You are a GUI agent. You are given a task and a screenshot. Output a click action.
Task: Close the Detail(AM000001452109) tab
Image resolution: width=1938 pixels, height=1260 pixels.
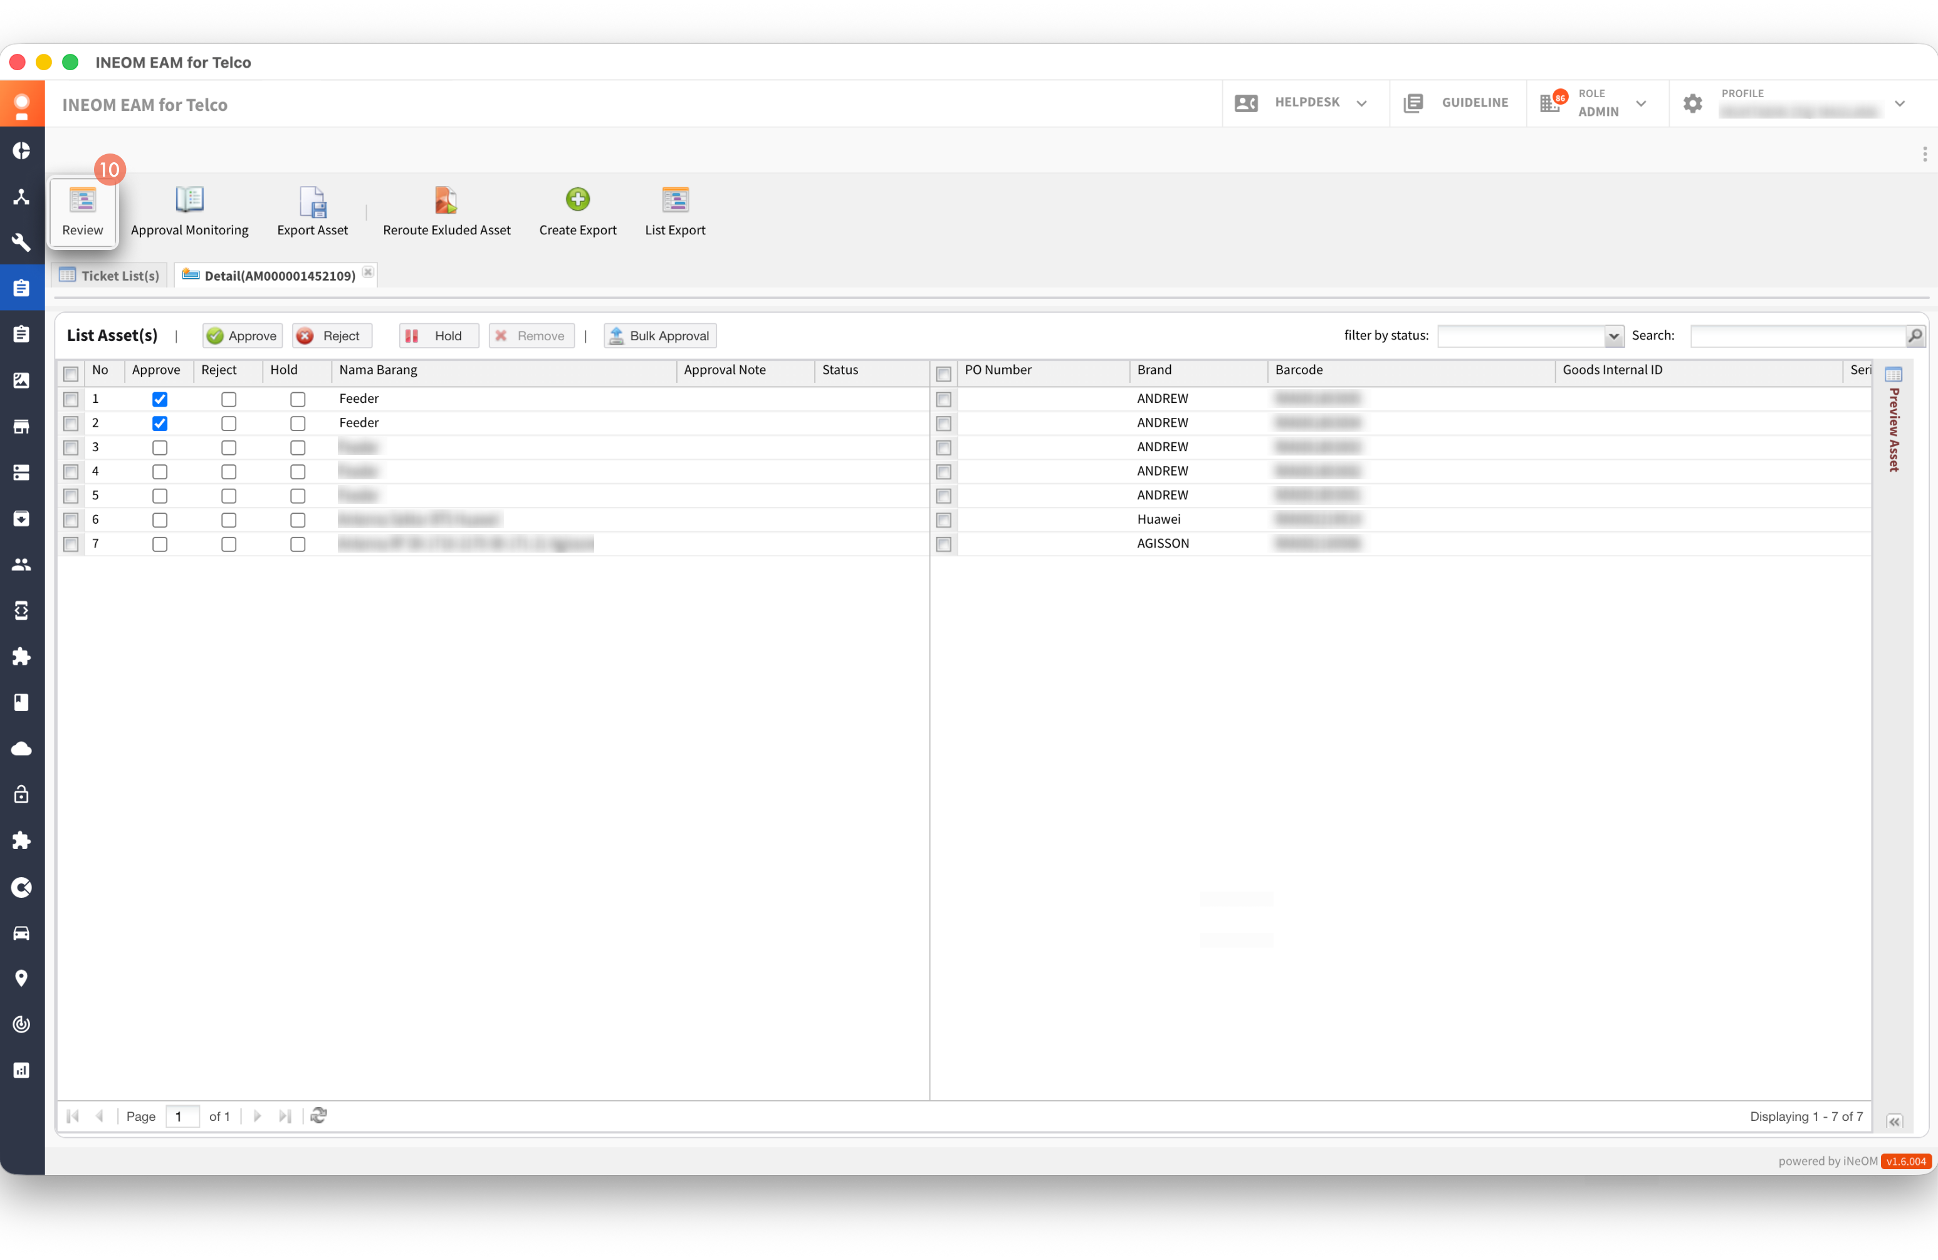pyautogui.click(x=368, y=272)
